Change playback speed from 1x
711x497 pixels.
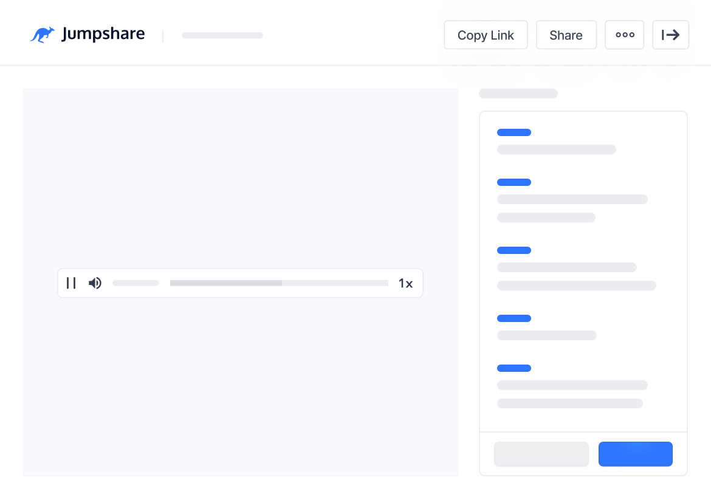pos(405,283)
